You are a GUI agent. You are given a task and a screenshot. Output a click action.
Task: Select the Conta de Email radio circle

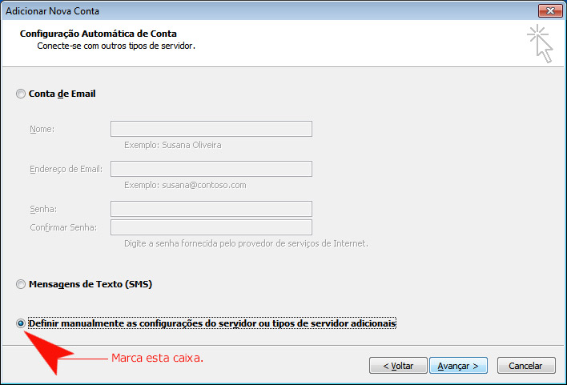pos(21,94)
